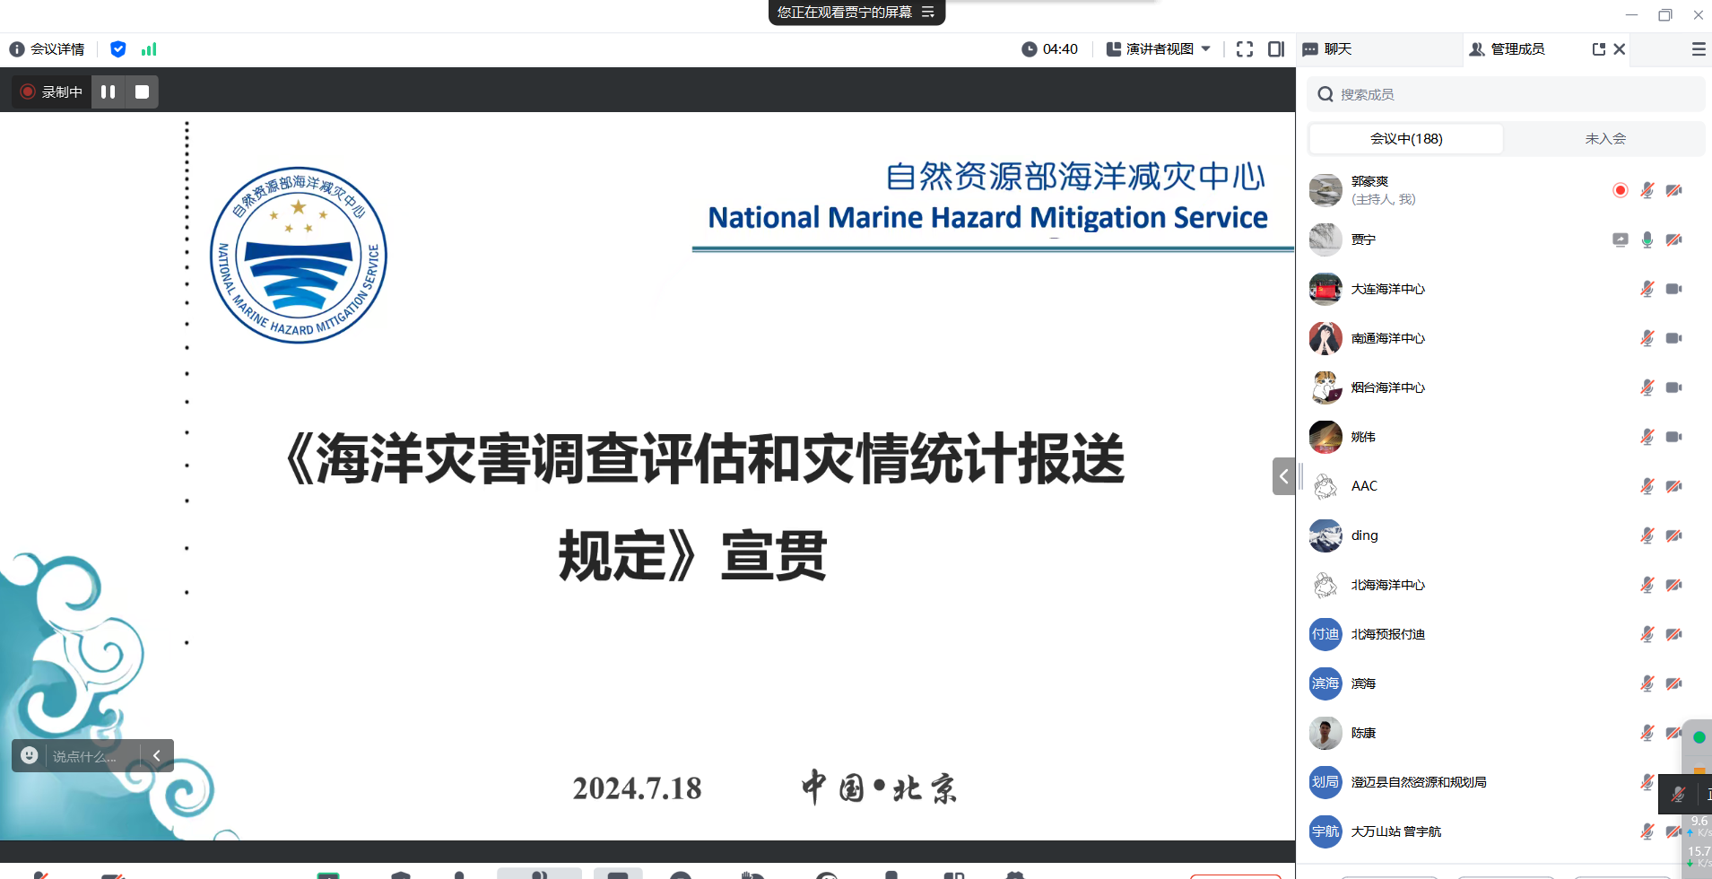Click microphone icon for ding
The width and height of the screenshot is (1712, 879).
(1647, 535)
